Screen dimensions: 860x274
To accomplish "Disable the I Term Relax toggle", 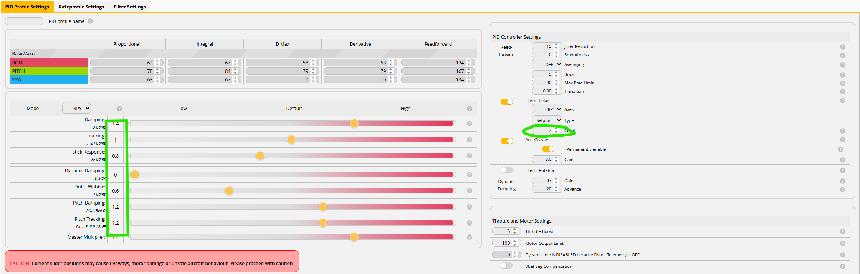I will tap(506, 102).
